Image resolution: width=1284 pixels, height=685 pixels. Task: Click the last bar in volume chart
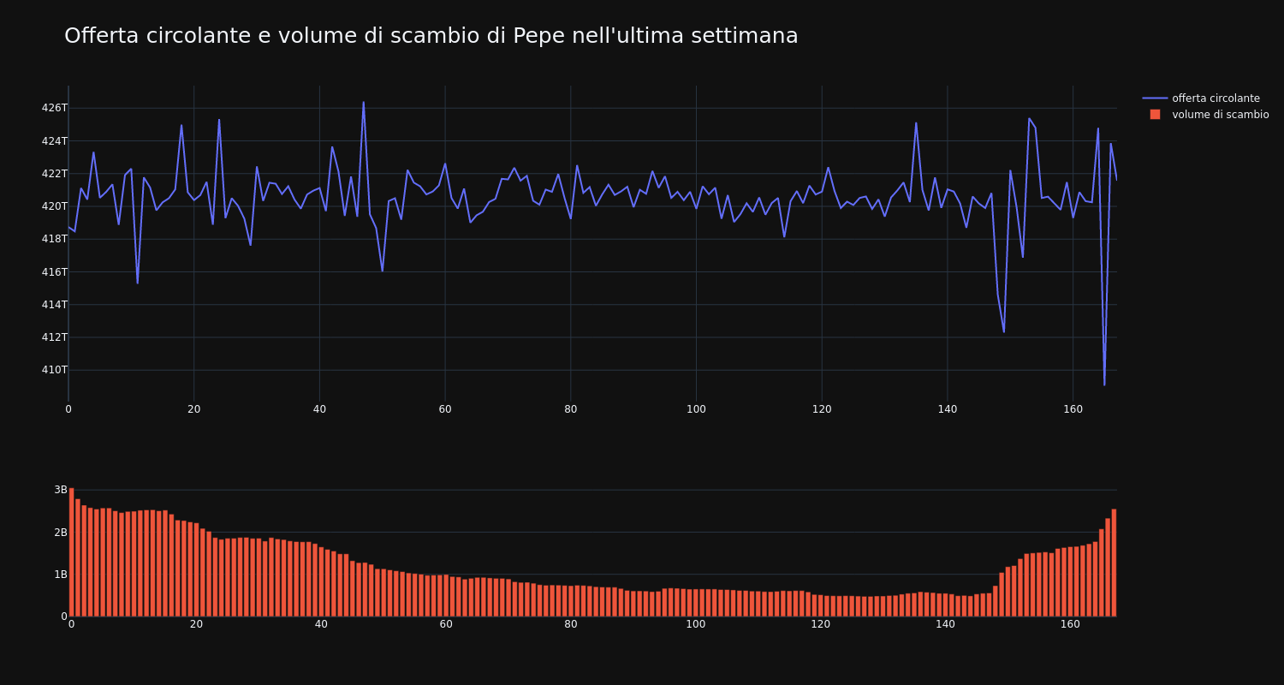click(1114, 563)
